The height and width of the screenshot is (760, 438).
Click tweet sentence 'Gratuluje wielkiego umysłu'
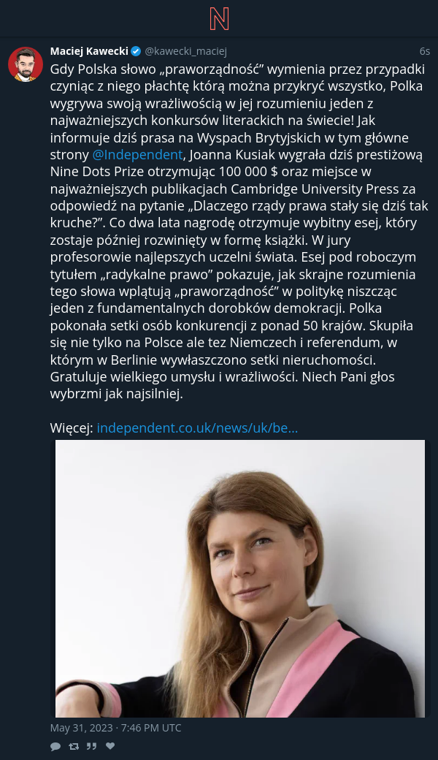(x=174, y=376)
